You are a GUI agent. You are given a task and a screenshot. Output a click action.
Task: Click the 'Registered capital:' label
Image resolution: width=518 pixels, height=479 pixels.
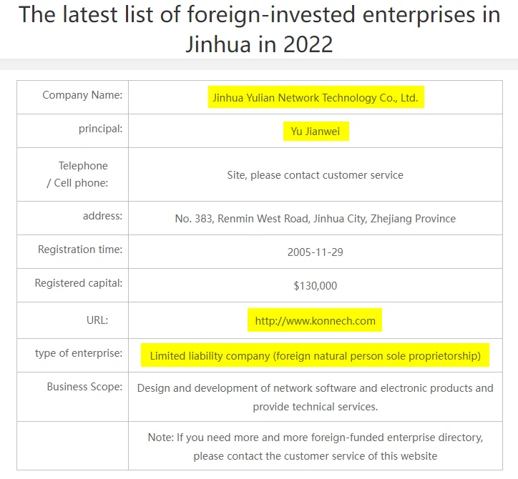tap(78, 283)
